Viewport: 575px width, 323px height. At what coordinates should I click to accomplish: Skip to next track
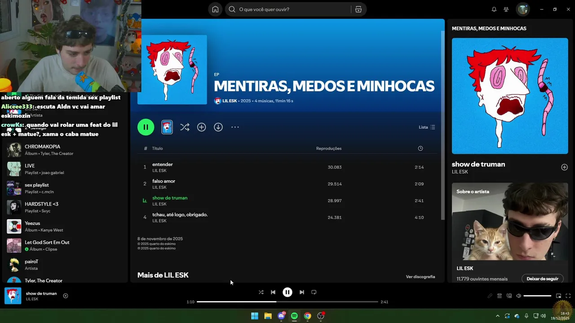tap(302, 292)
